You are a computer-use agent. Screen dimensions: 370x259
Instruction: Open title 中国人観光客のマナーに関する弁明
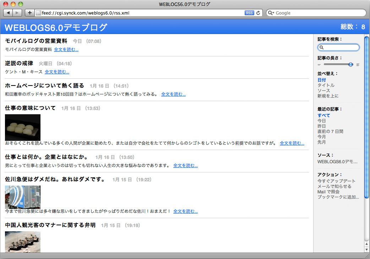[50, 225]
